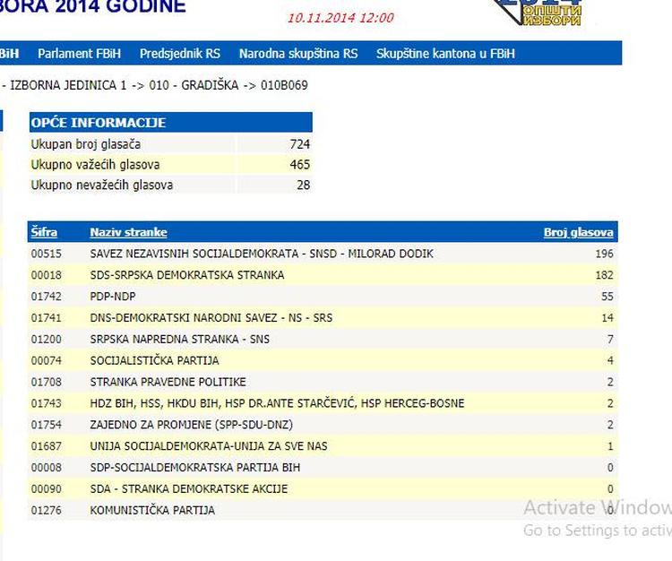The image size is (672, 561).
Task: Click vote count 1
Action: [x=610, y=446]
